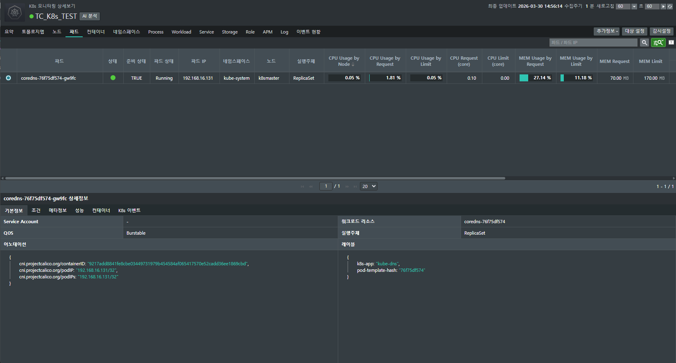Click the 파드 / 파드 IP search field
Screen dimensions: 676x363
[593, 43]
